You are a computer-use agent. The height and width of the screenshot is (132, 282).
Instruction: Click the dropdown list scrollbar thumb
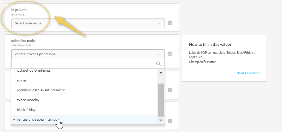click(161, 100)
